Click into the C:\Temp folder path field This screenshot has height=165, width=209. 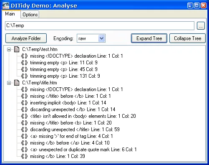click(100, 25)
